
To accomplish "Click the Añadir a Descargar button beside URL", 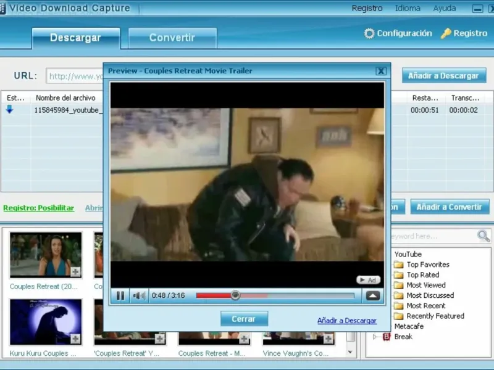I will (444, 76).
